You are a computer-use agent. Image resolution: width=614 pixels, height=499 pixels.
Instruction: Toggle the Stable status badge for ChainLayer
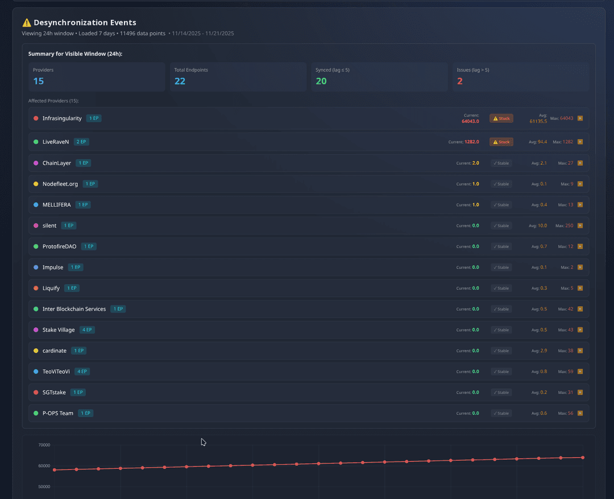[500, 163]
